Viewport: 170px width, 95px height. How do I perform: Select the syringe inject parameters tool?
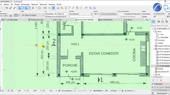tap(14, 8)
